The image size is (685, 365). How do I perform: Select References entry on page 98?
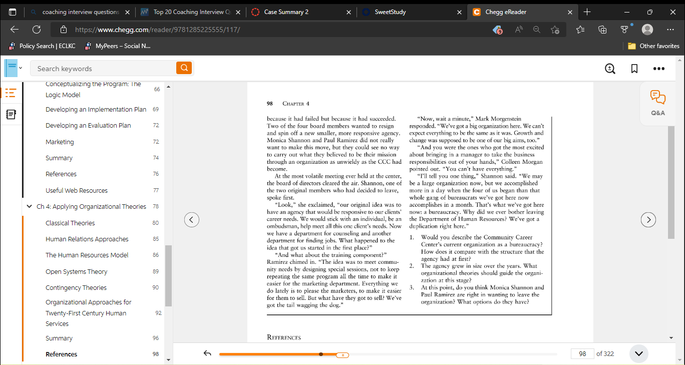62,354
